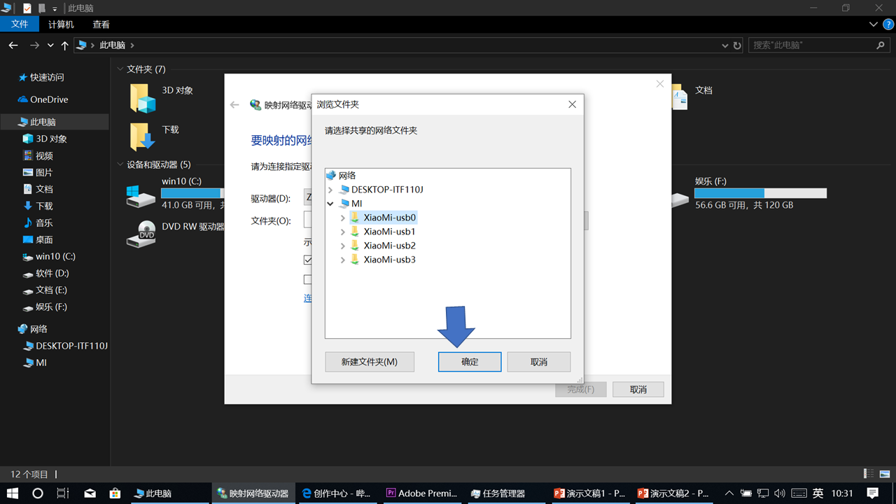
Task: Select the 娱乐 (F:) drive in the main pane
Action: pos(749,193)
